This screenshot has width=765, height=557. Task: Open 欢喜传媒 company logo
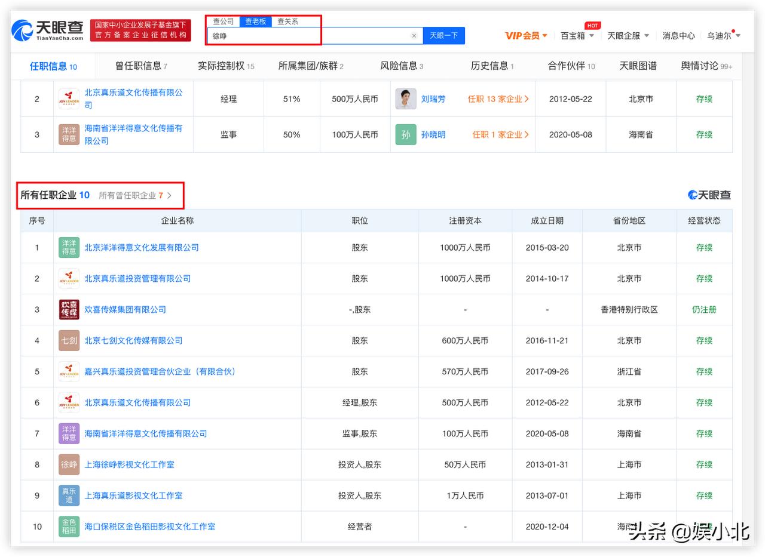(x=69, y=309)
